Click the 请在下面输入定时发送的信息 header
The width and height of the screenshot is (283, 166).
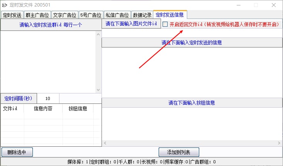[192, 42]
